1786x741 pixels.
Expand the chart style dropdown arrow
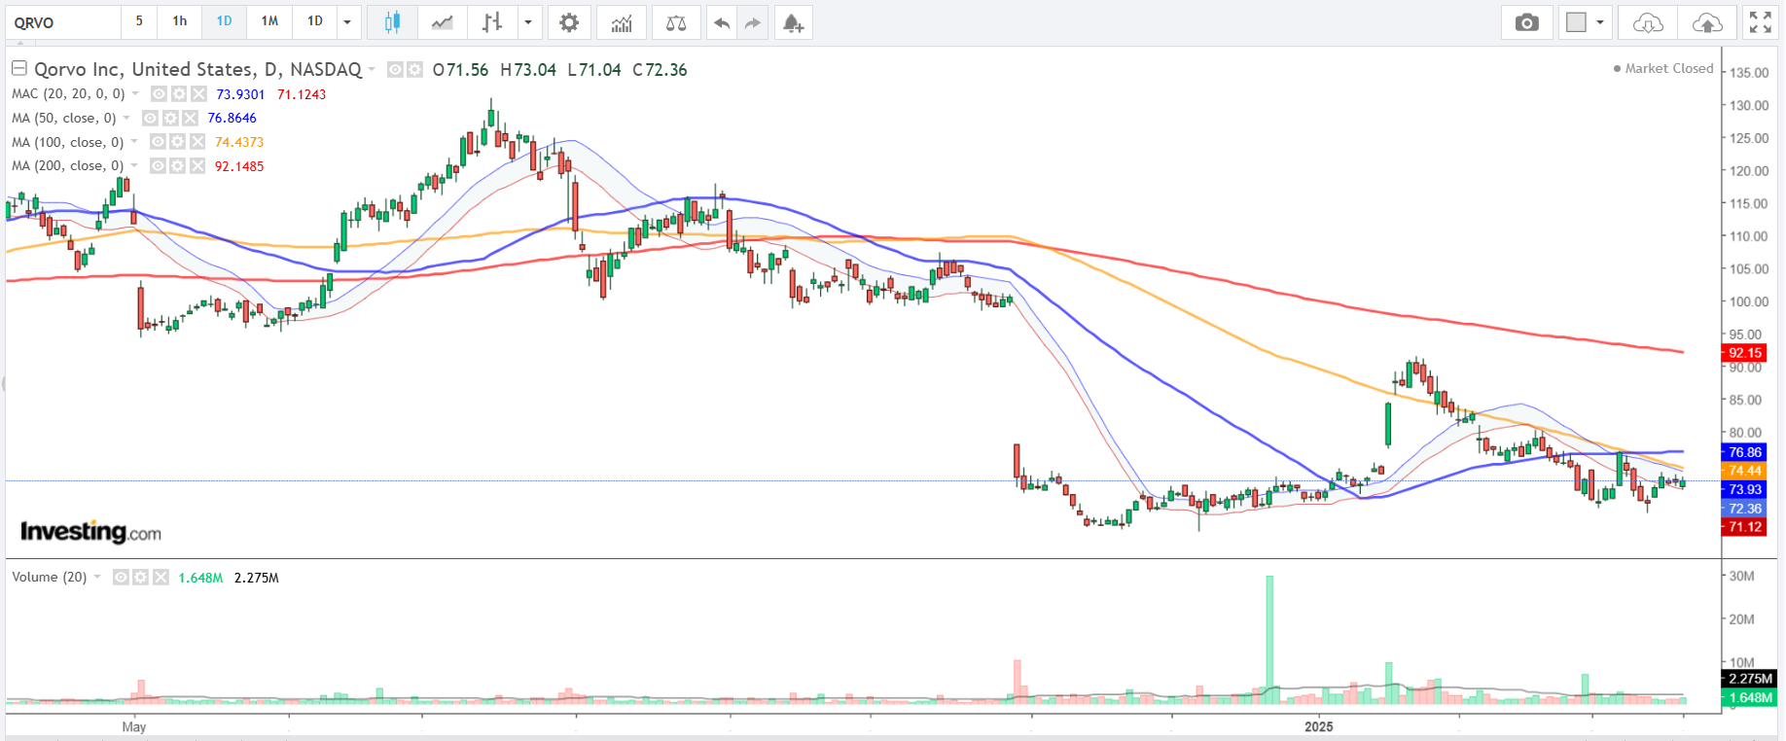click(528, 22)
